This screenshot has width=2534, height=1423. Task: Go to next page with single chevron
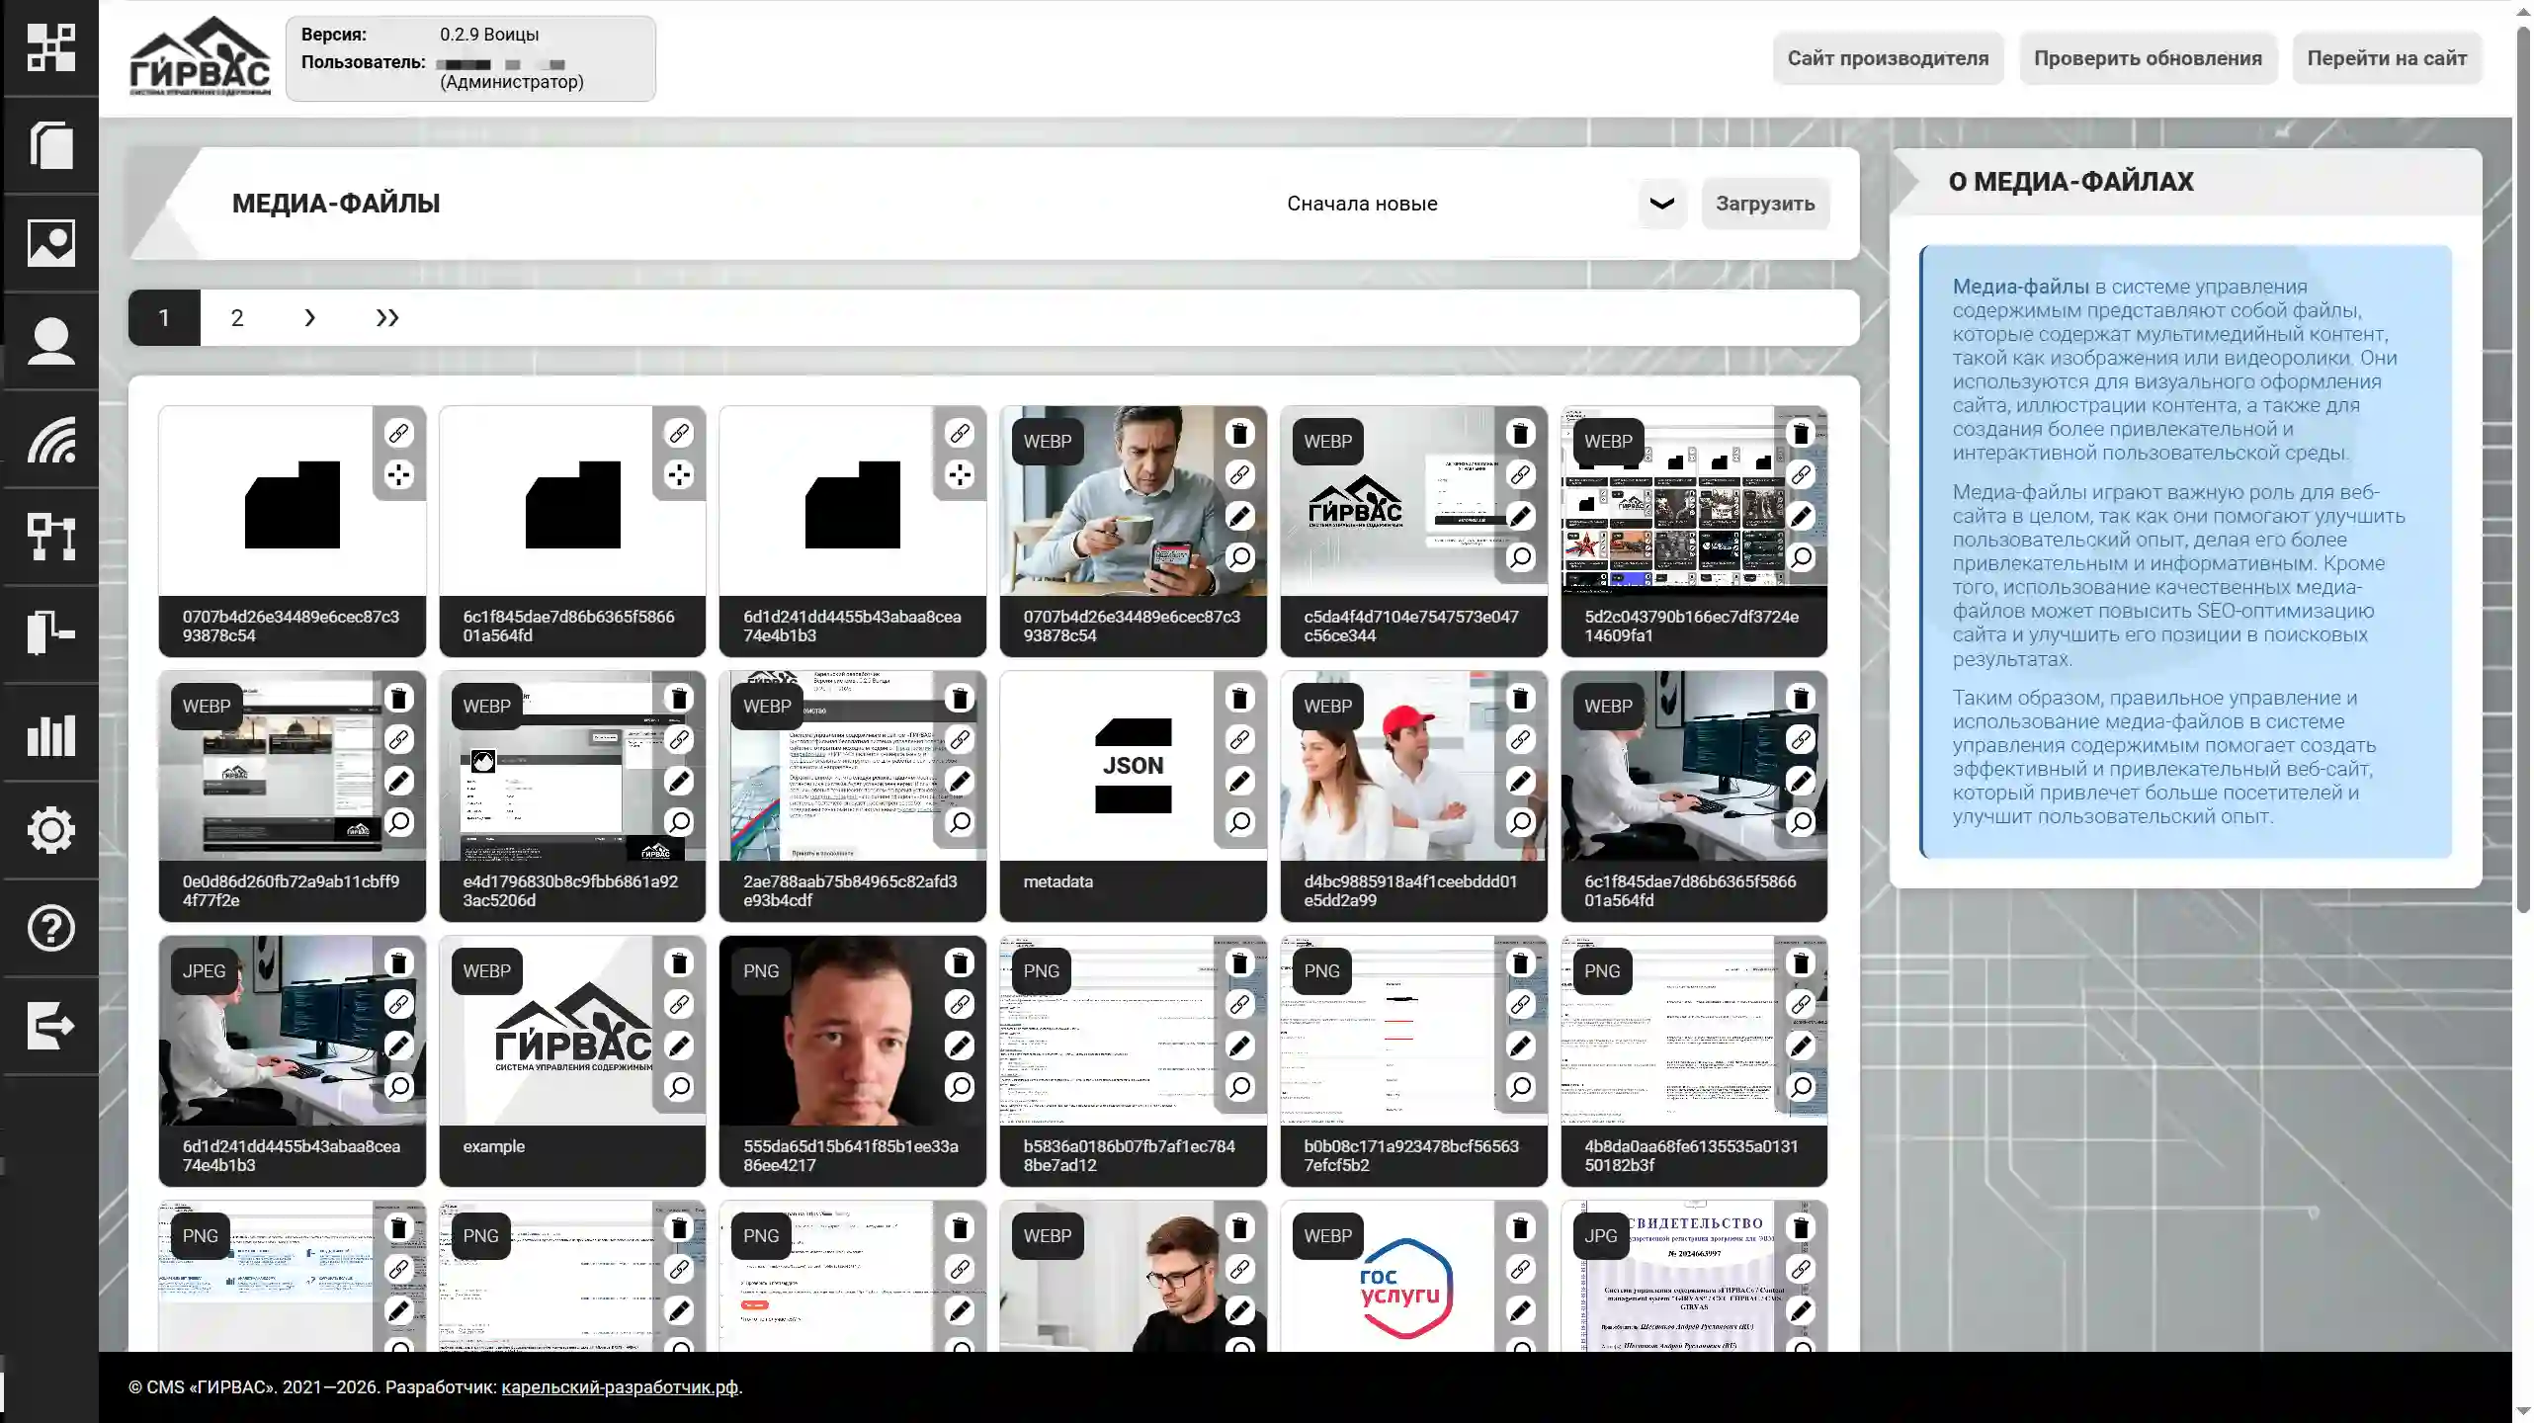[309, 318]
